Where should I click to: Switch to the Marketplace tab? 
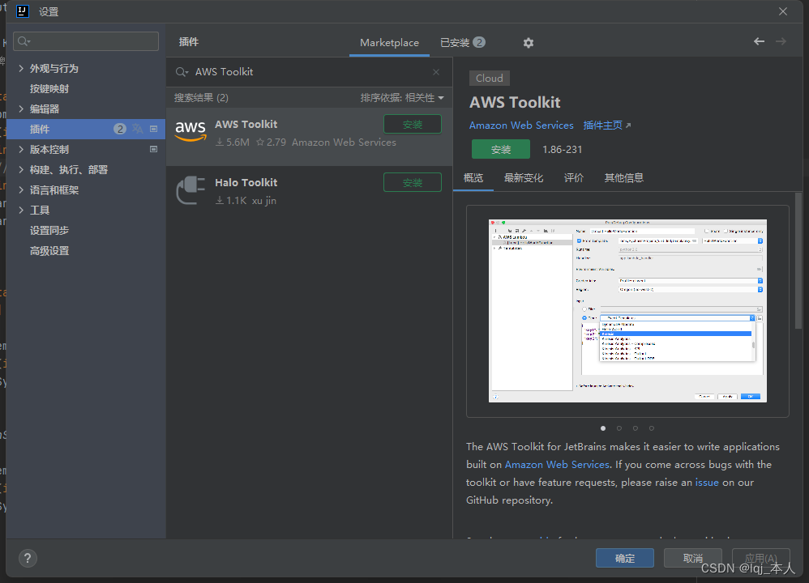pos(390,43)
